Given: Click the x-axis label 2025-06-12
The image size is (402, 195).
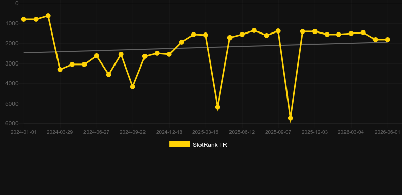Looking at the screenshot, I should [x=242, y=132].
